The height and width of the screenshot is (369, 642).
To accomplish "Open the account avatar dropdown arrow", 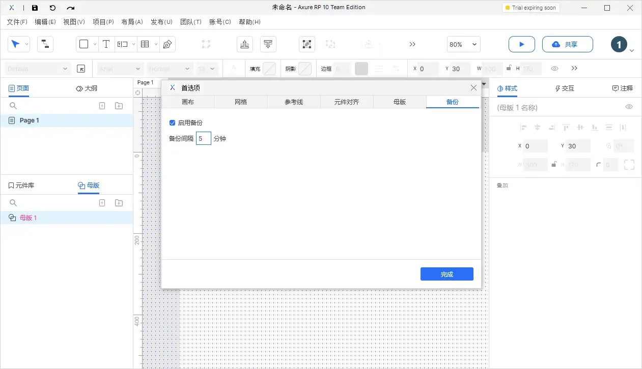I will 632,50.
